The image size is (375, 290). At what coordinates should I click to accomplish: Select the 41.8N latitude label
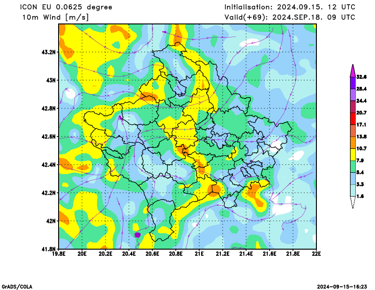tap(49, 249)
